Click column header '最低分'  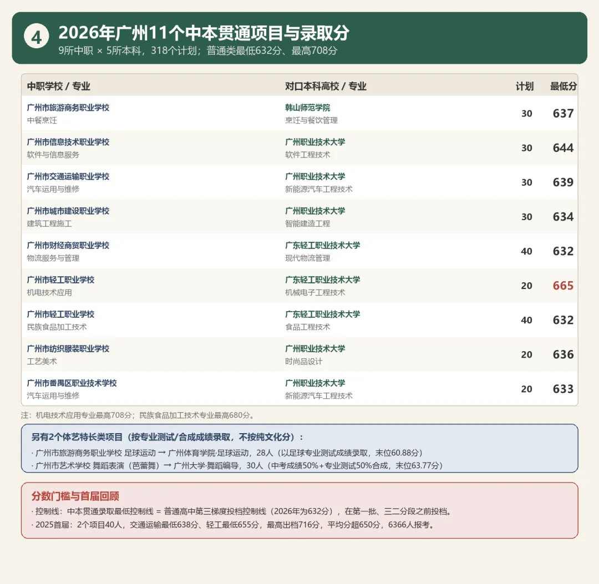(563, 86)
